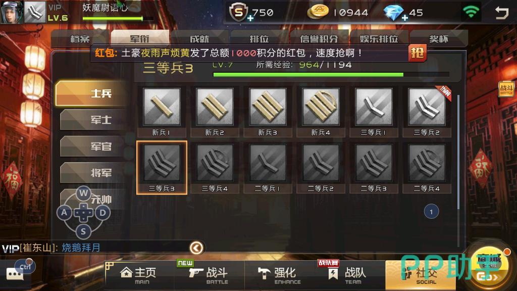Tap the gold coin currency icon

318,12
